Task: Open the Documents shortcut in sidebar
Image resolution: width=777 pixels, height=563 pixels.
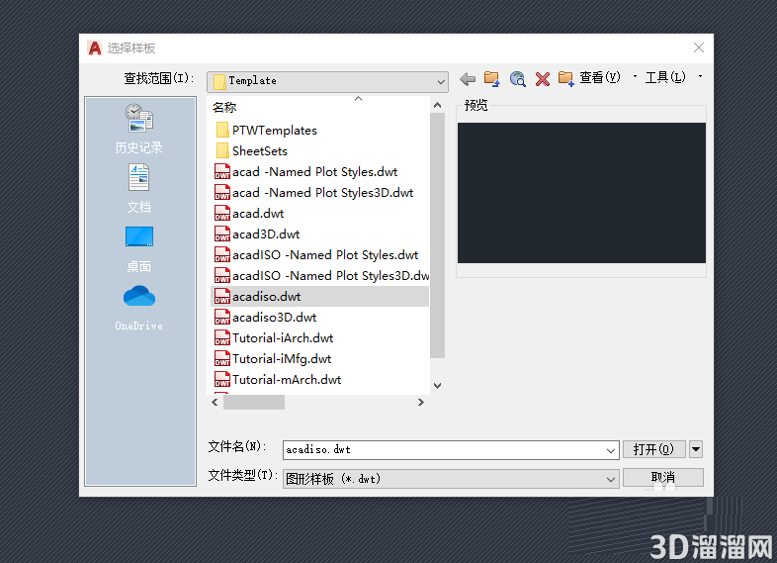Action: [139, 189]
